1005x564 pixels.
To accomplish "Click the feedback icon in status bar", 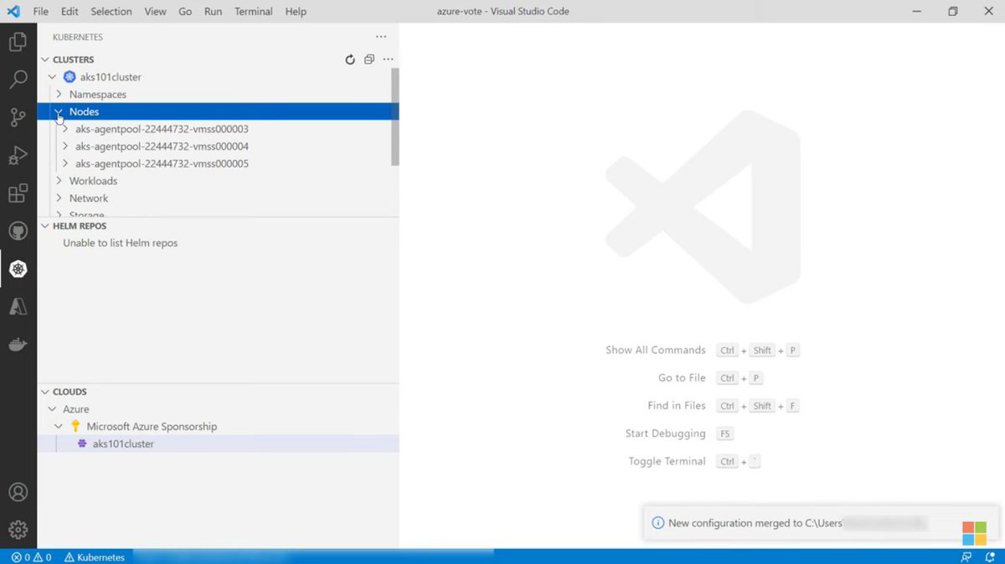I will [966, 557].
